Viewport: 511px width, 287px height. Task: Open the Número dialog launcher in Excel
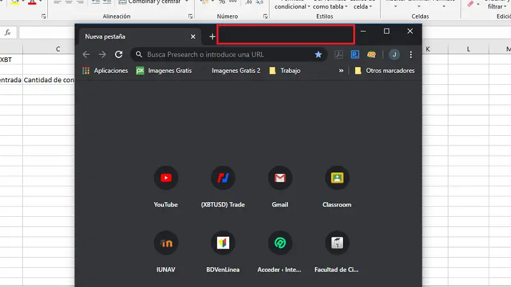(x=265, y=17)
